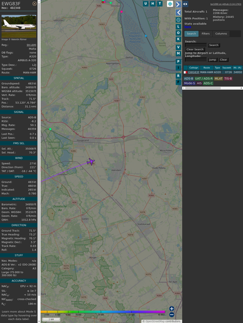Toggle the P map button
Viewport: 243px width, 323px height.
point(178,61)
